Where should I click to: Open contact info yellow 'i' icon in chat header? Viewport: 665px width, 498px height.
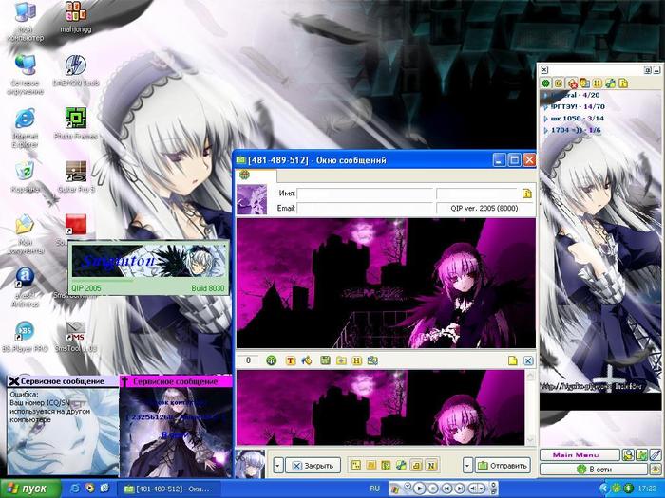527,194
